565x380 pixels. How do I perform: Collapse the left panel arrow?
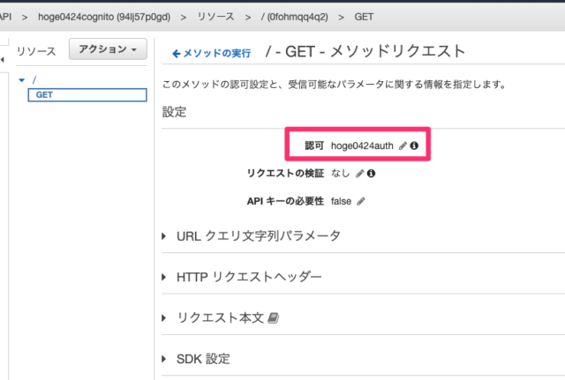tap(3, 59)
